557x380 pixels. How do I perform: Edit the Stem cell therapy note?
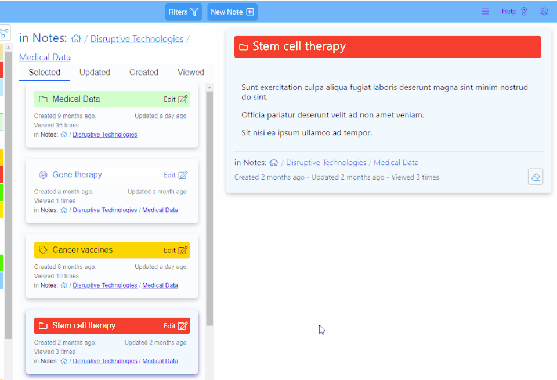[175, 326]
